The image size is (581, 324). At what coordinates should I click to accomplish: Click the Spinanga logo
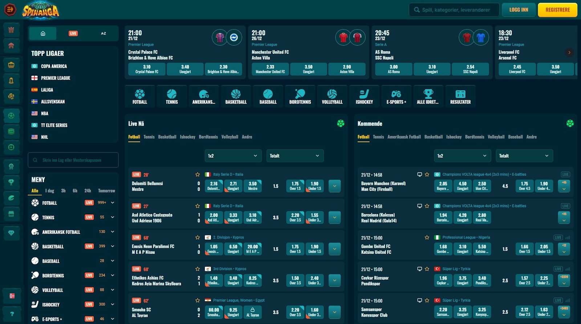(41, 10)
